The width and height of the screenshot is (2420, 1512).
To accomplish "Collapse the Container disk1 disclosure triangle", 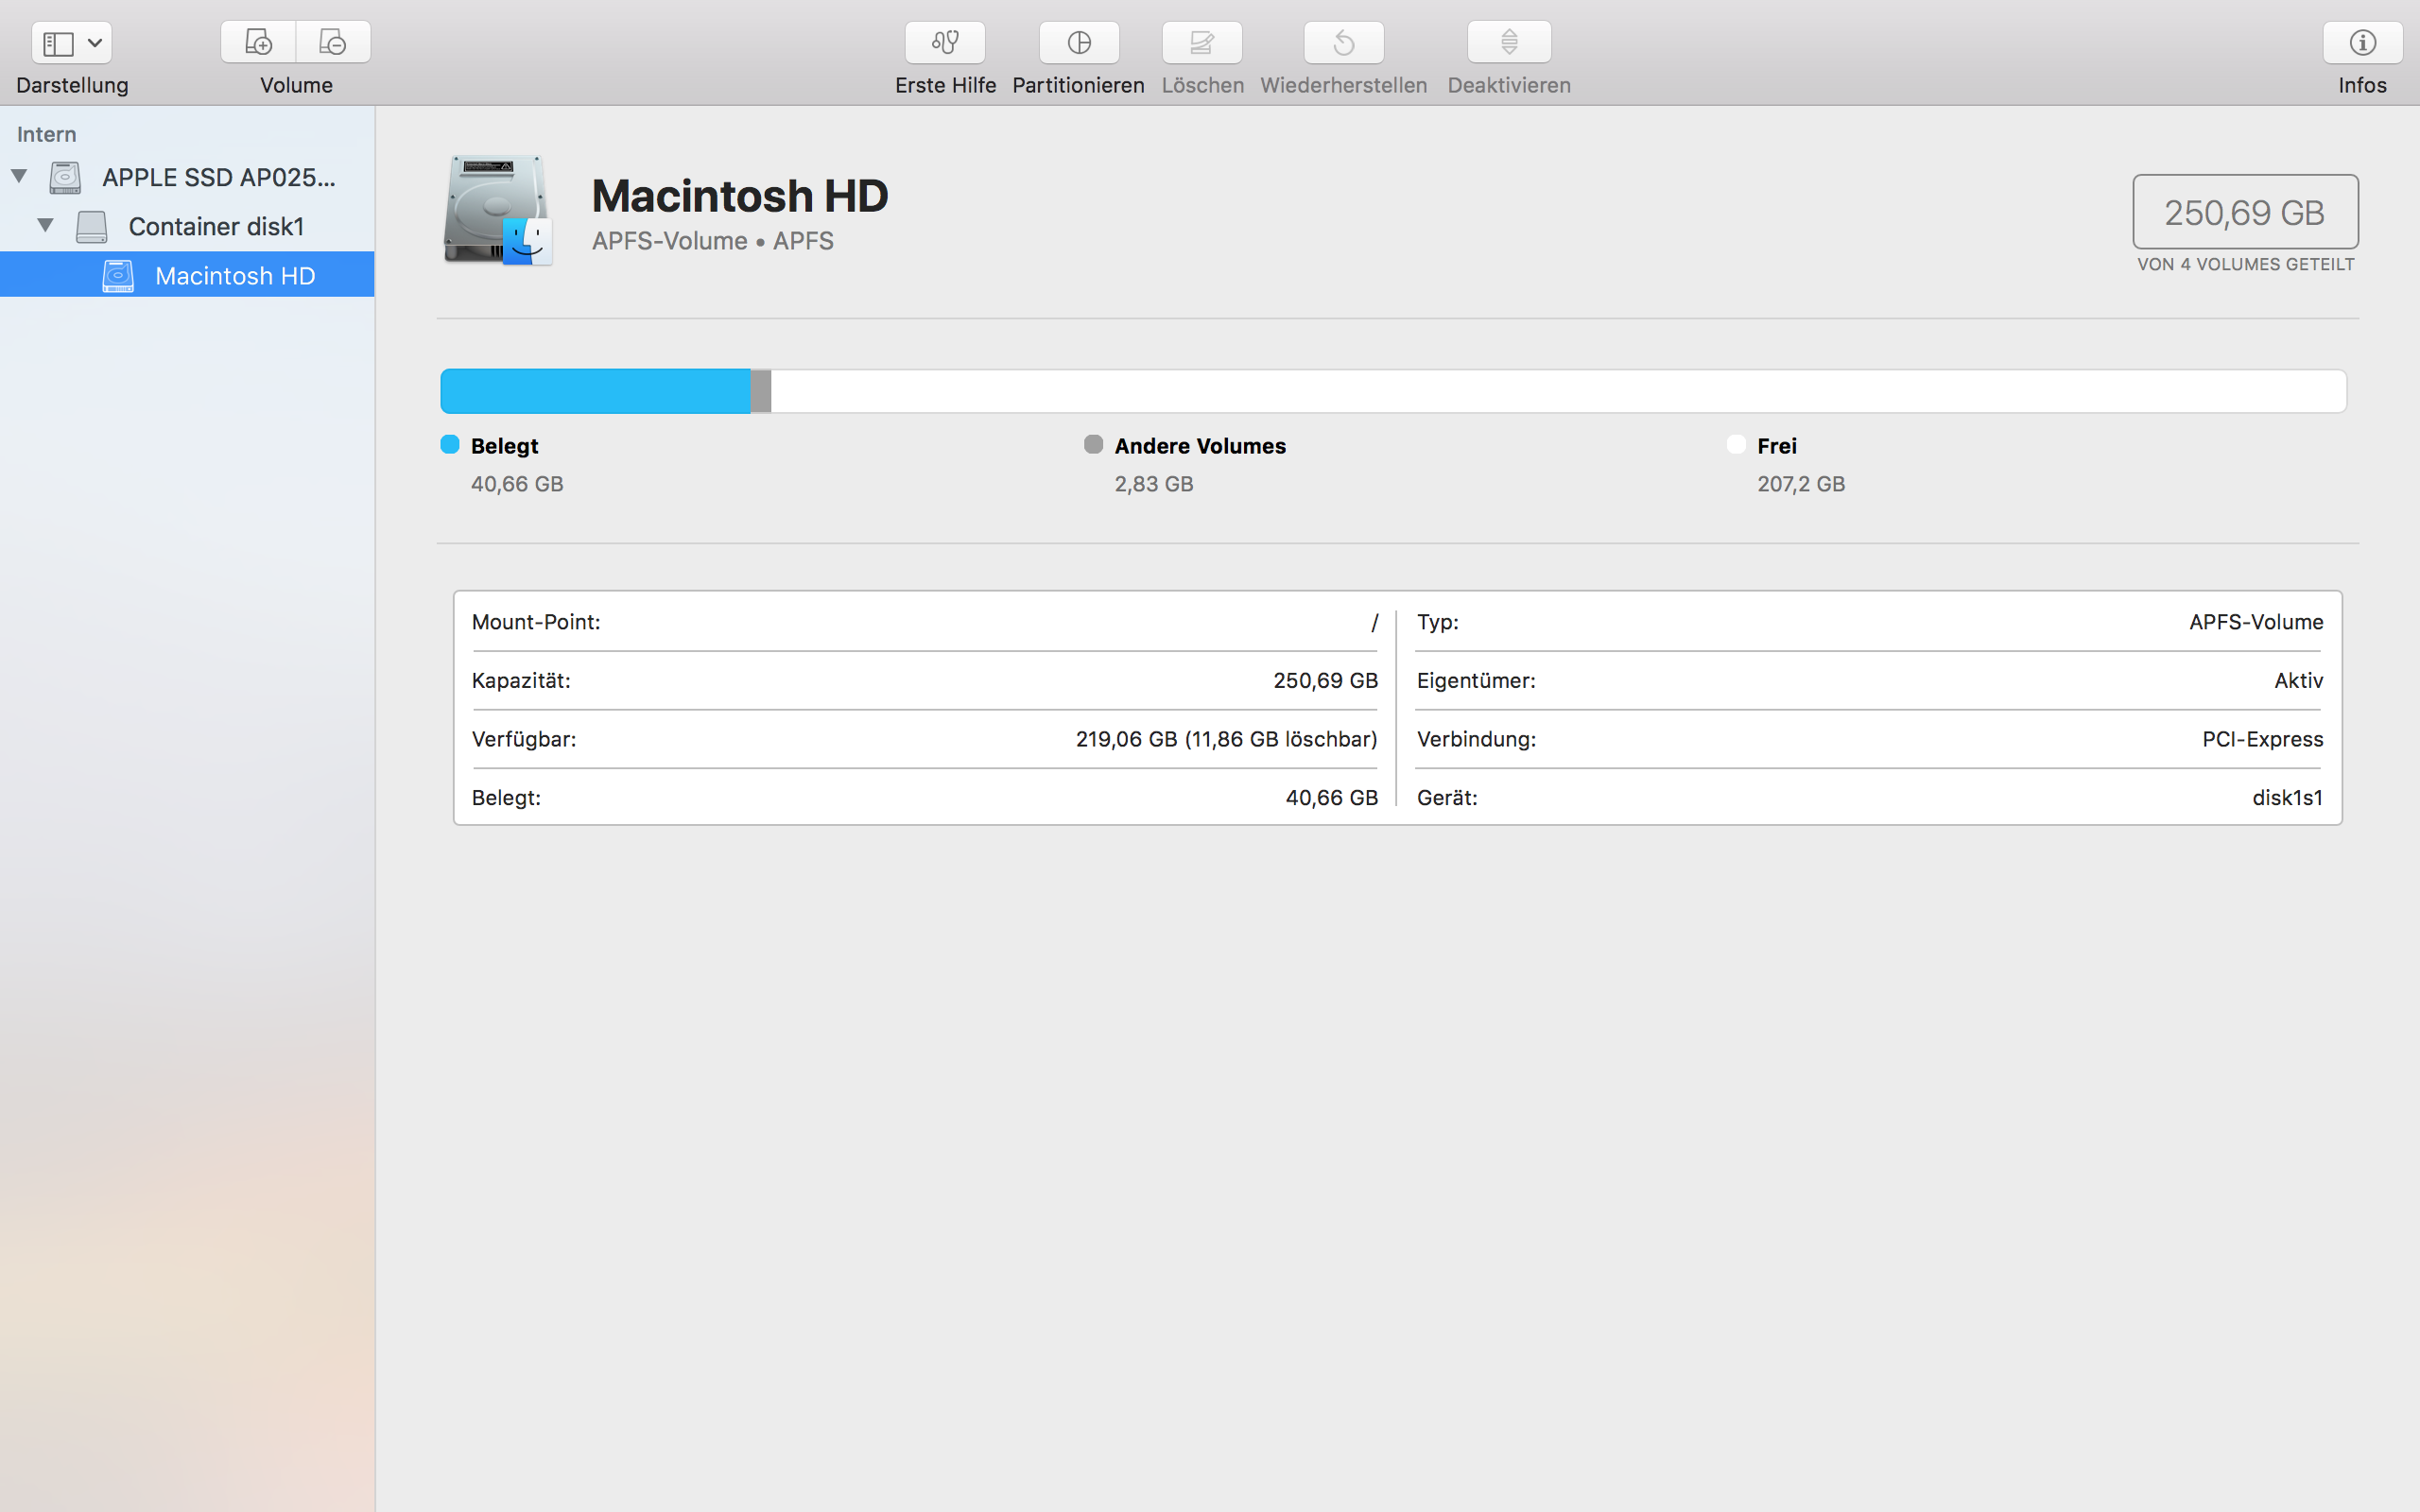I will [x=45, y=226].
